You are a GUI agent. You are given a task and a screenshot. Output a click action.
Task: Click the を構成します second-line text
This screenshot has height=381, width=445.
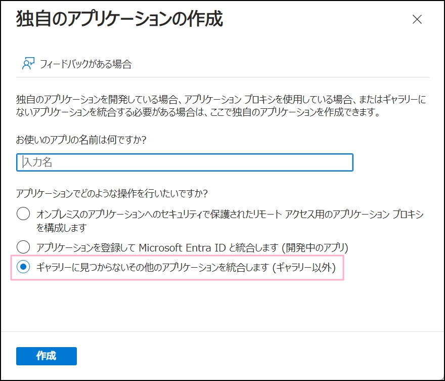(61, 228)
